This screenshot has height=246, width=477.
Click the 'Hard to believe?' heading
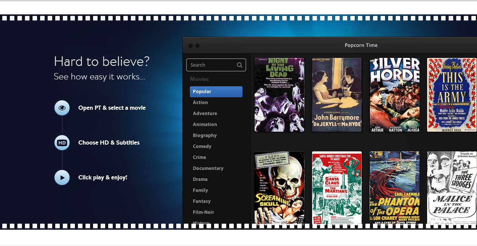click(102, 61)
